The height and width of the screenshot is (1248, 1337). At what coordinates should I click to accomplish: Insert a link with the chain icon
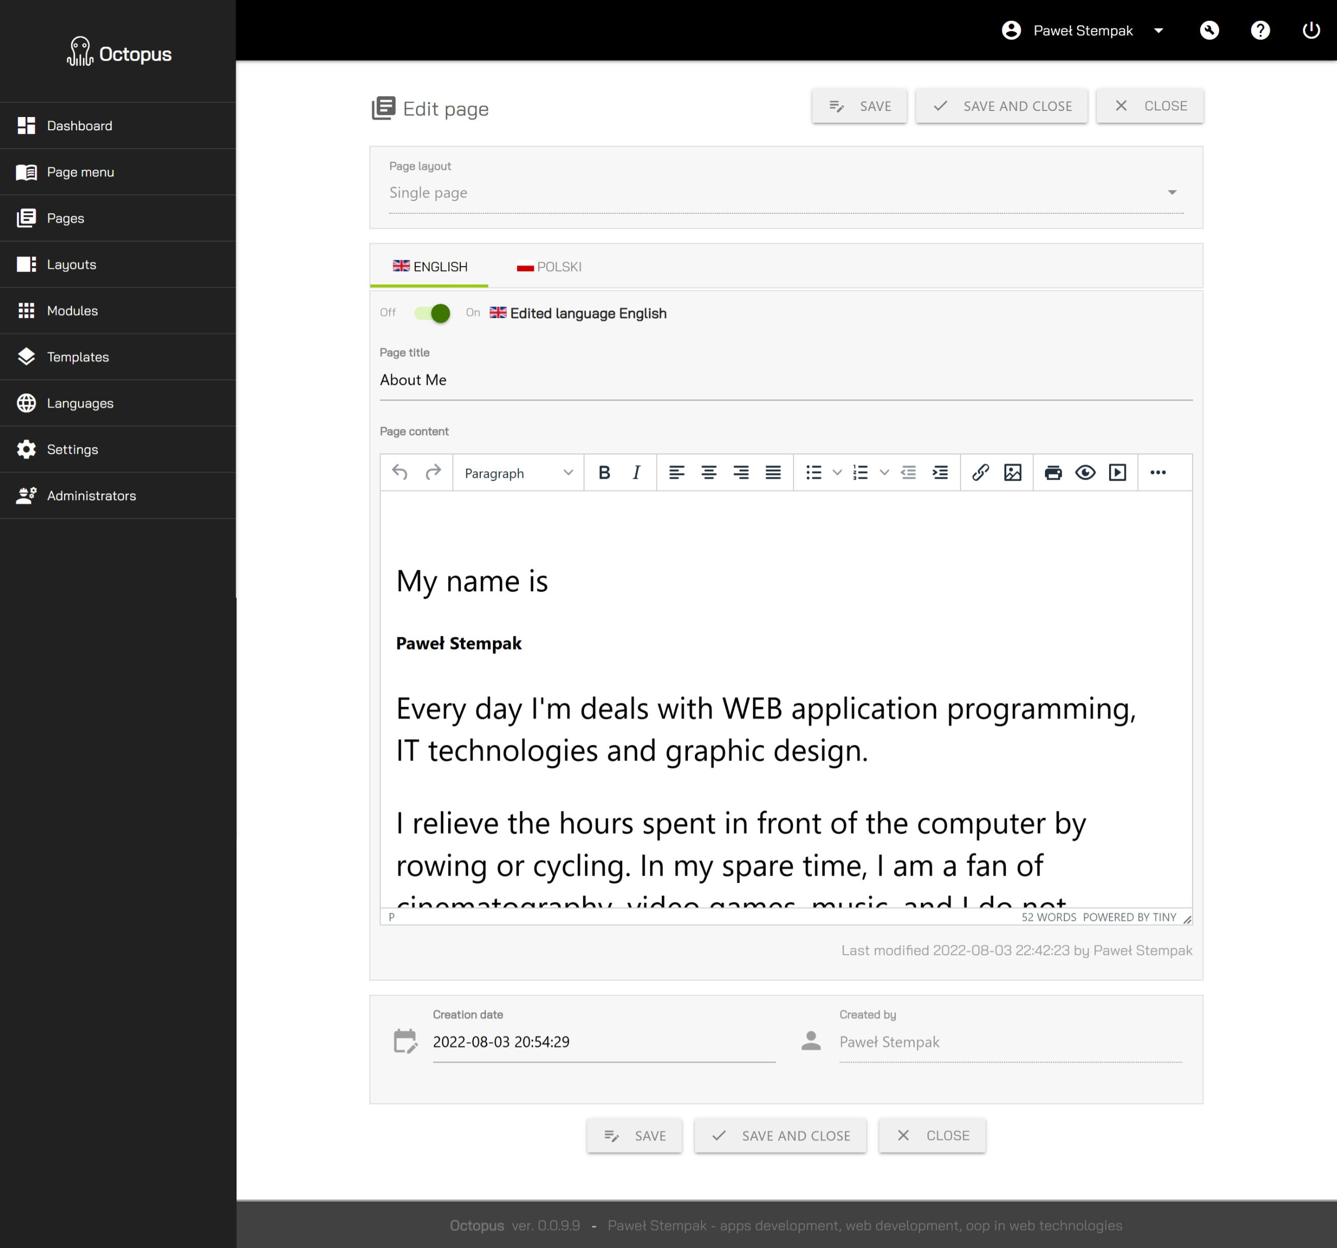980,473
